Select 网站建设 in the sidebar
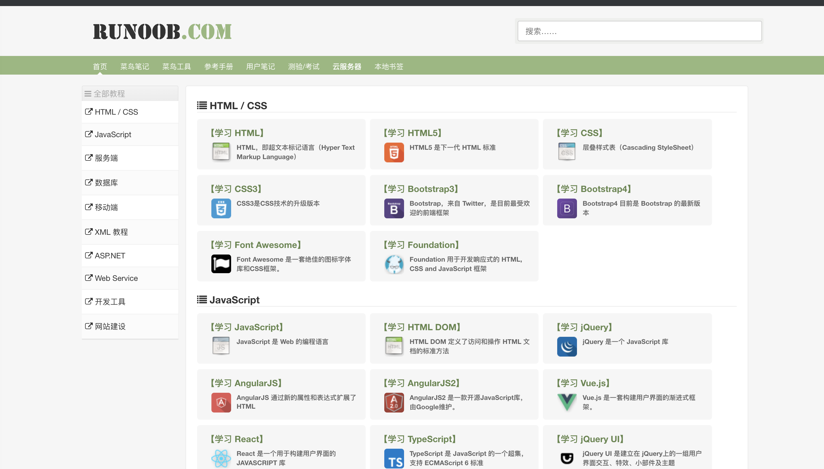The height and width of the screenshot is (469, 824). click(x=130, y=326)
